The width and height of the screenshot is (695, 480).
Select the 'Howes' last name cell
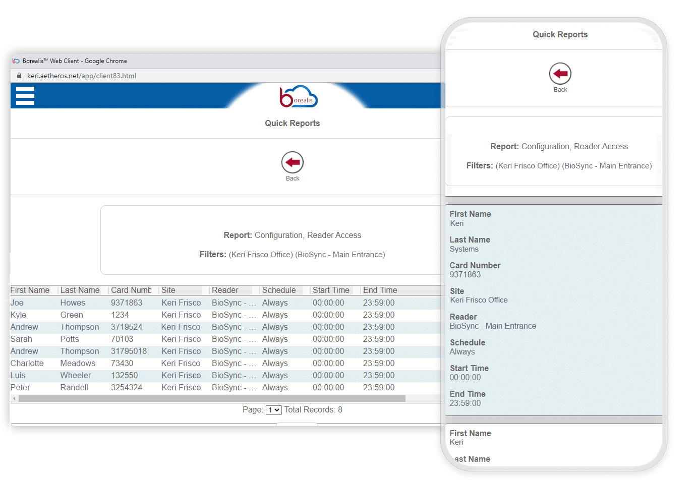(x=73, y=303)
